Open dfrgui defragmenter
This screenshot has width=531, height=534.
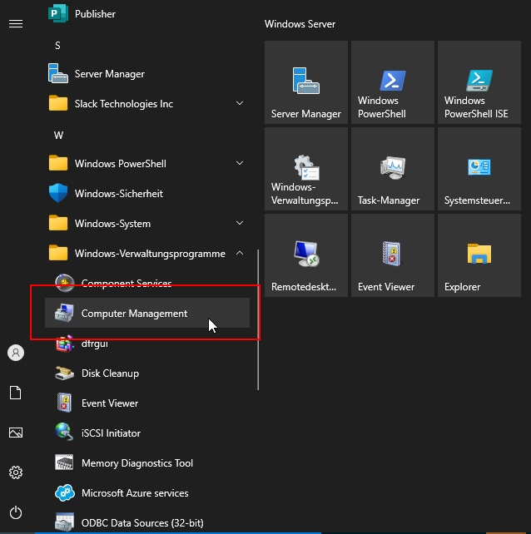[146, 344]
